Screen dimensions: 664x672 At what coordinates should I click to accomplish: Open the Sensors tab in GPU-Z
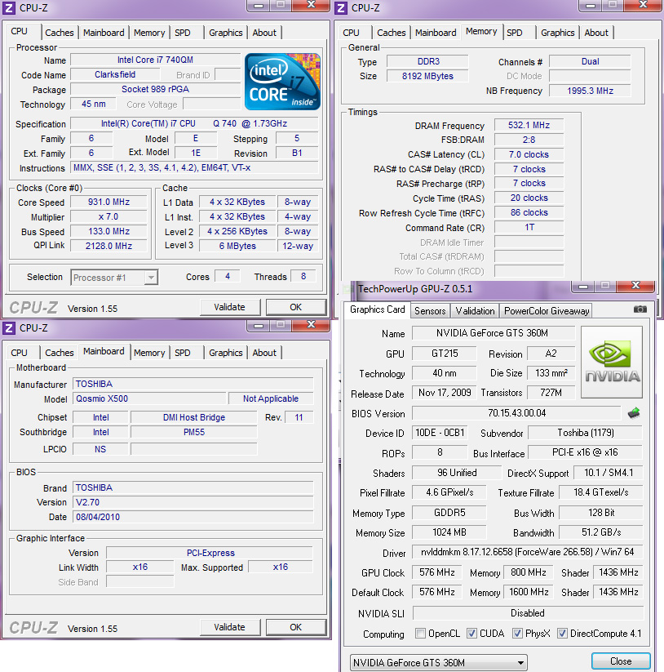point(430,311)
